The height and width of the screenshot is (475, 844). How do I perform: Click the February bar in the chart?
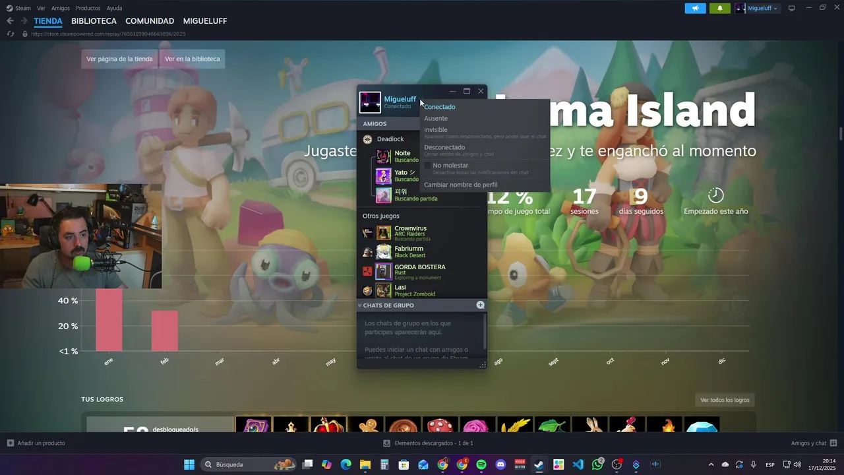tap(164, 331)
